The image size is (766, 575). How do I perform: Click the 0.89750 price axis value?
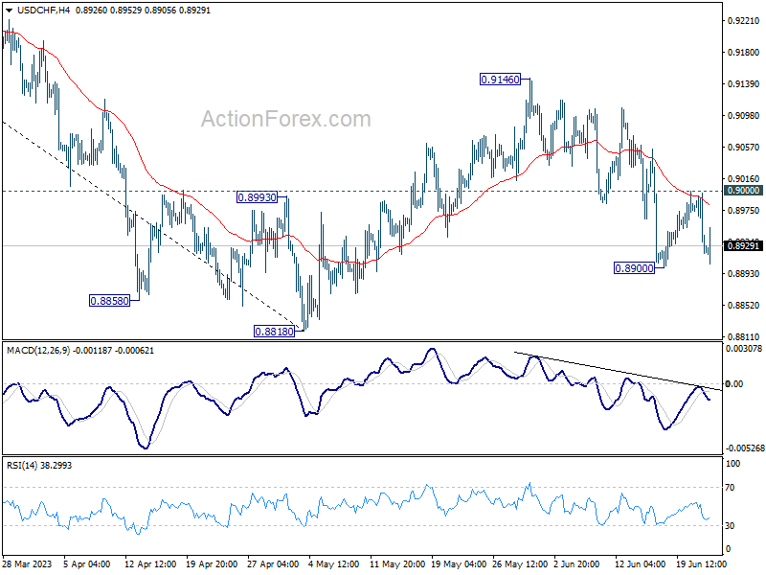(744, 210)
